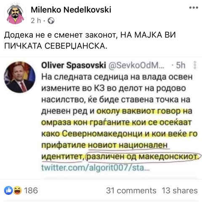Open Oliver Spasovski's profile picture

click(x=20, y=77)
